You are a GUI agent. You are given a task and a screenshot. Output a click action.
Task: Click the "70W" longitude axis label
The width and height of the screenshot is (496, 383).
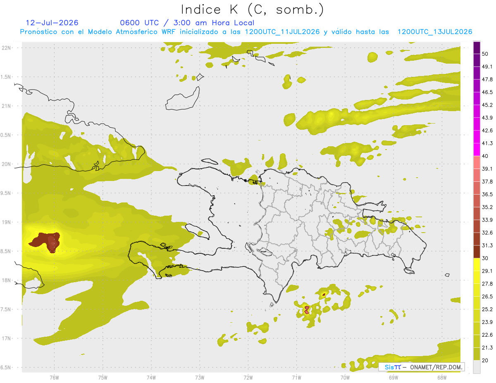pos(345,377)
